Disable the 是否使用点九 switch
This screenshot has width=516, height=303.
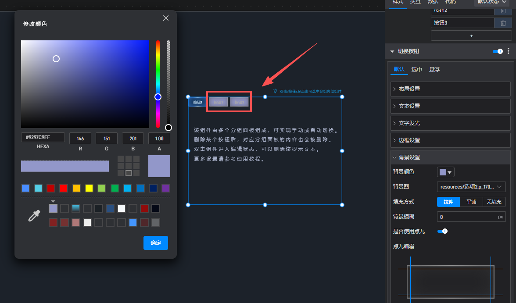pyautogui.click(x=442, y=231)
